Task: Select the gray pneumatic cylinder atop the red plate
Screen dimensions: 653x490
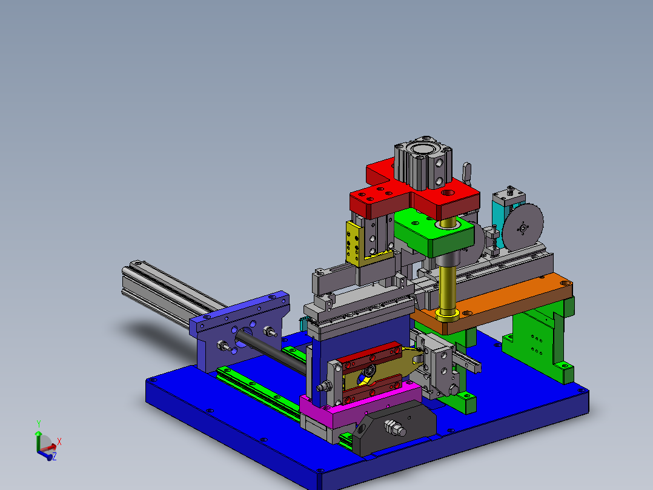Action: pyautogui.click(x=423, y=163)
